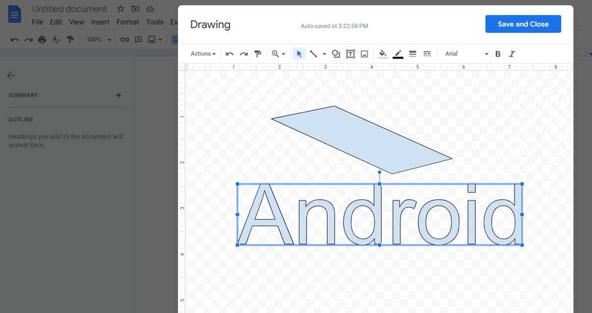Select the paint format roller in Drawing toolbar
The width and height of the screenshot is (592, 313).
pyautogui.click(x=258, y=54)
